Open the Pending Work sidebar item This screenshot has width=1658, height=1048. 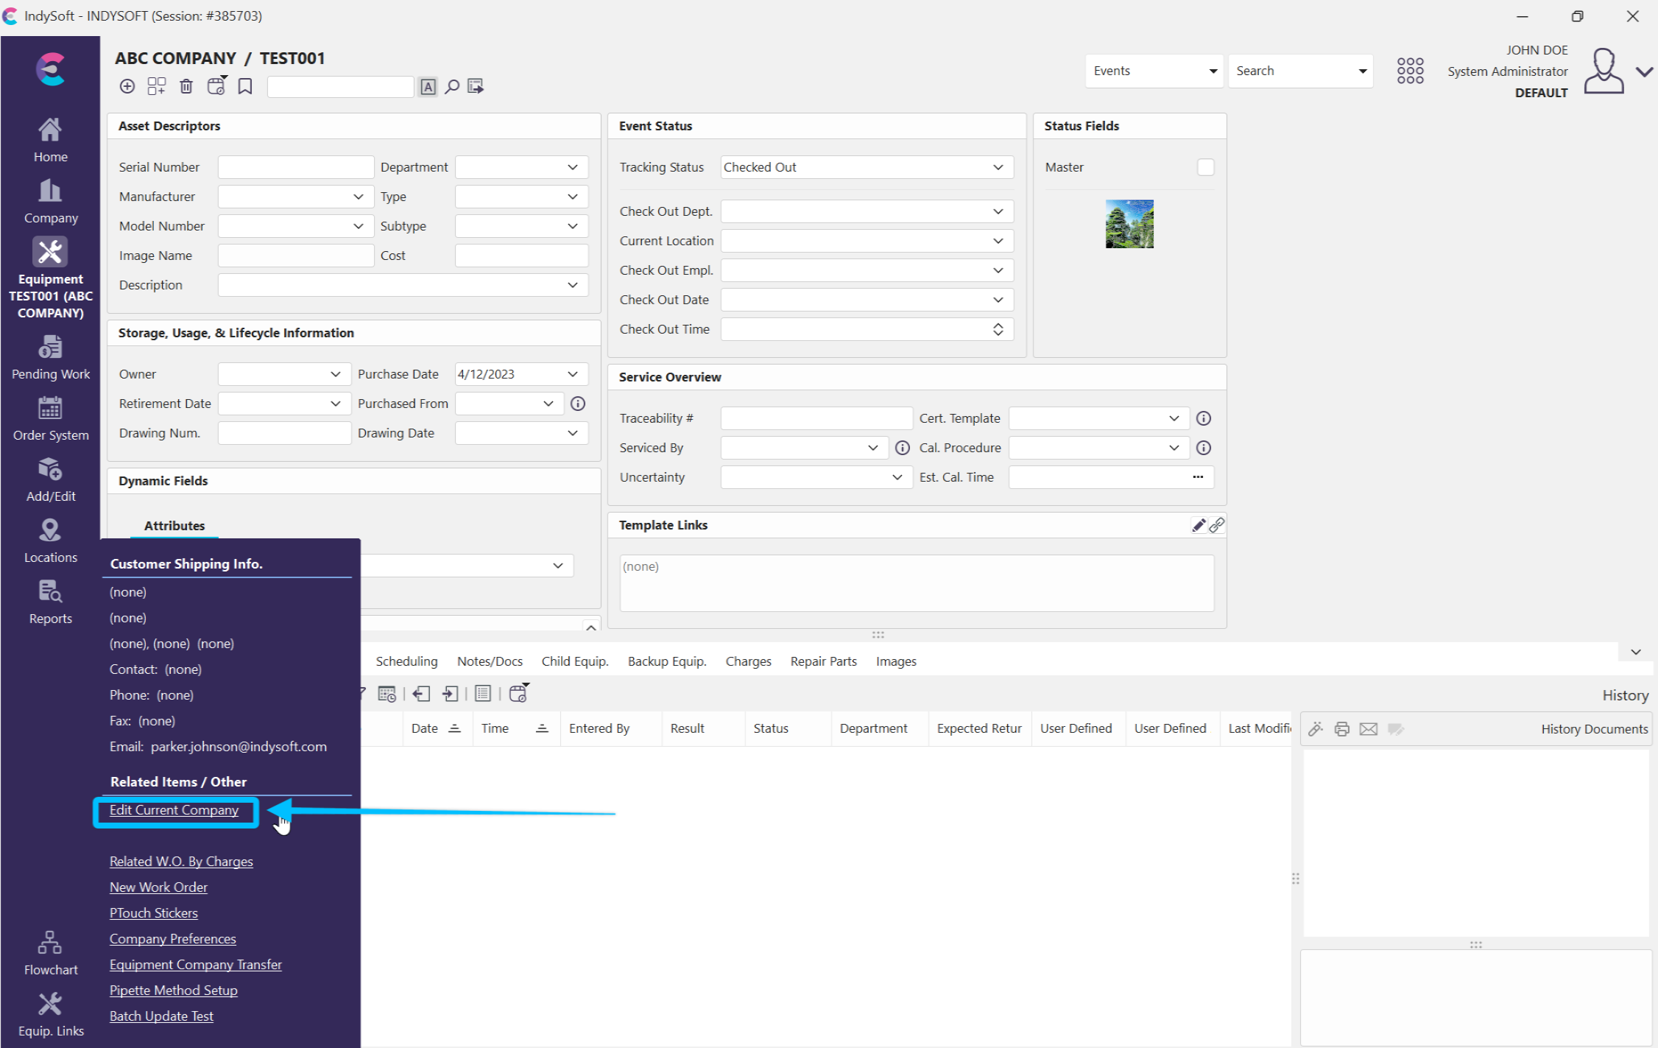(x=50, y=359)
